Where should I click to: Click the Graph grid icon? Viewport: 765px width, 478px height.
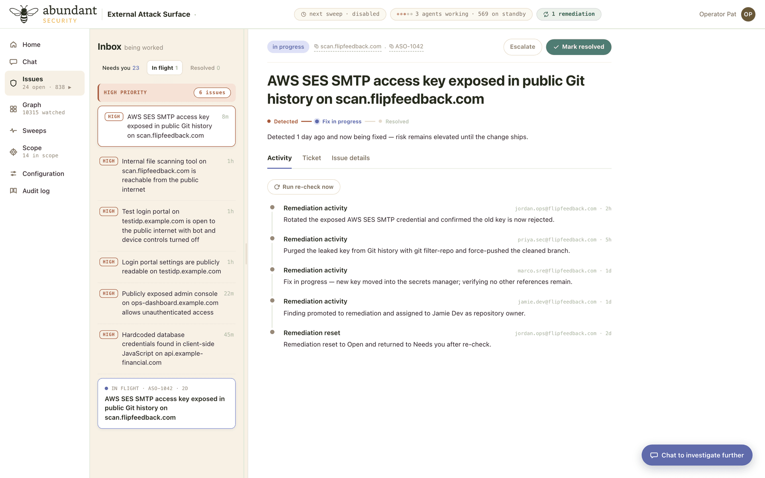(x=14, y=109)
